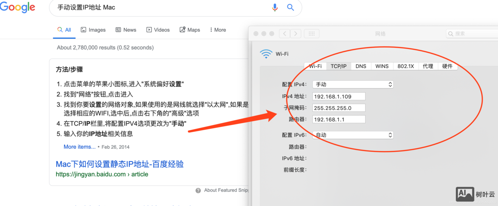The width and height of the screenshot is (498, 206).
Task: Close the Network window
Action: [256, 33]
